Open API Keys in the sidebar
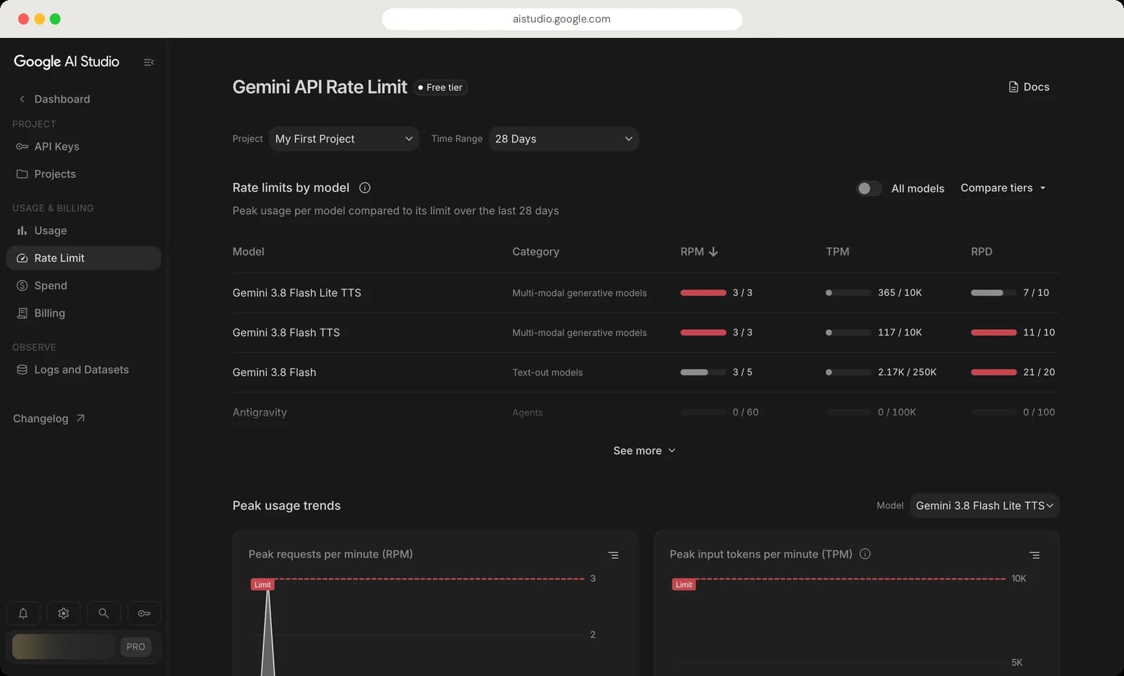1124x676 pixels. [84, 147]
